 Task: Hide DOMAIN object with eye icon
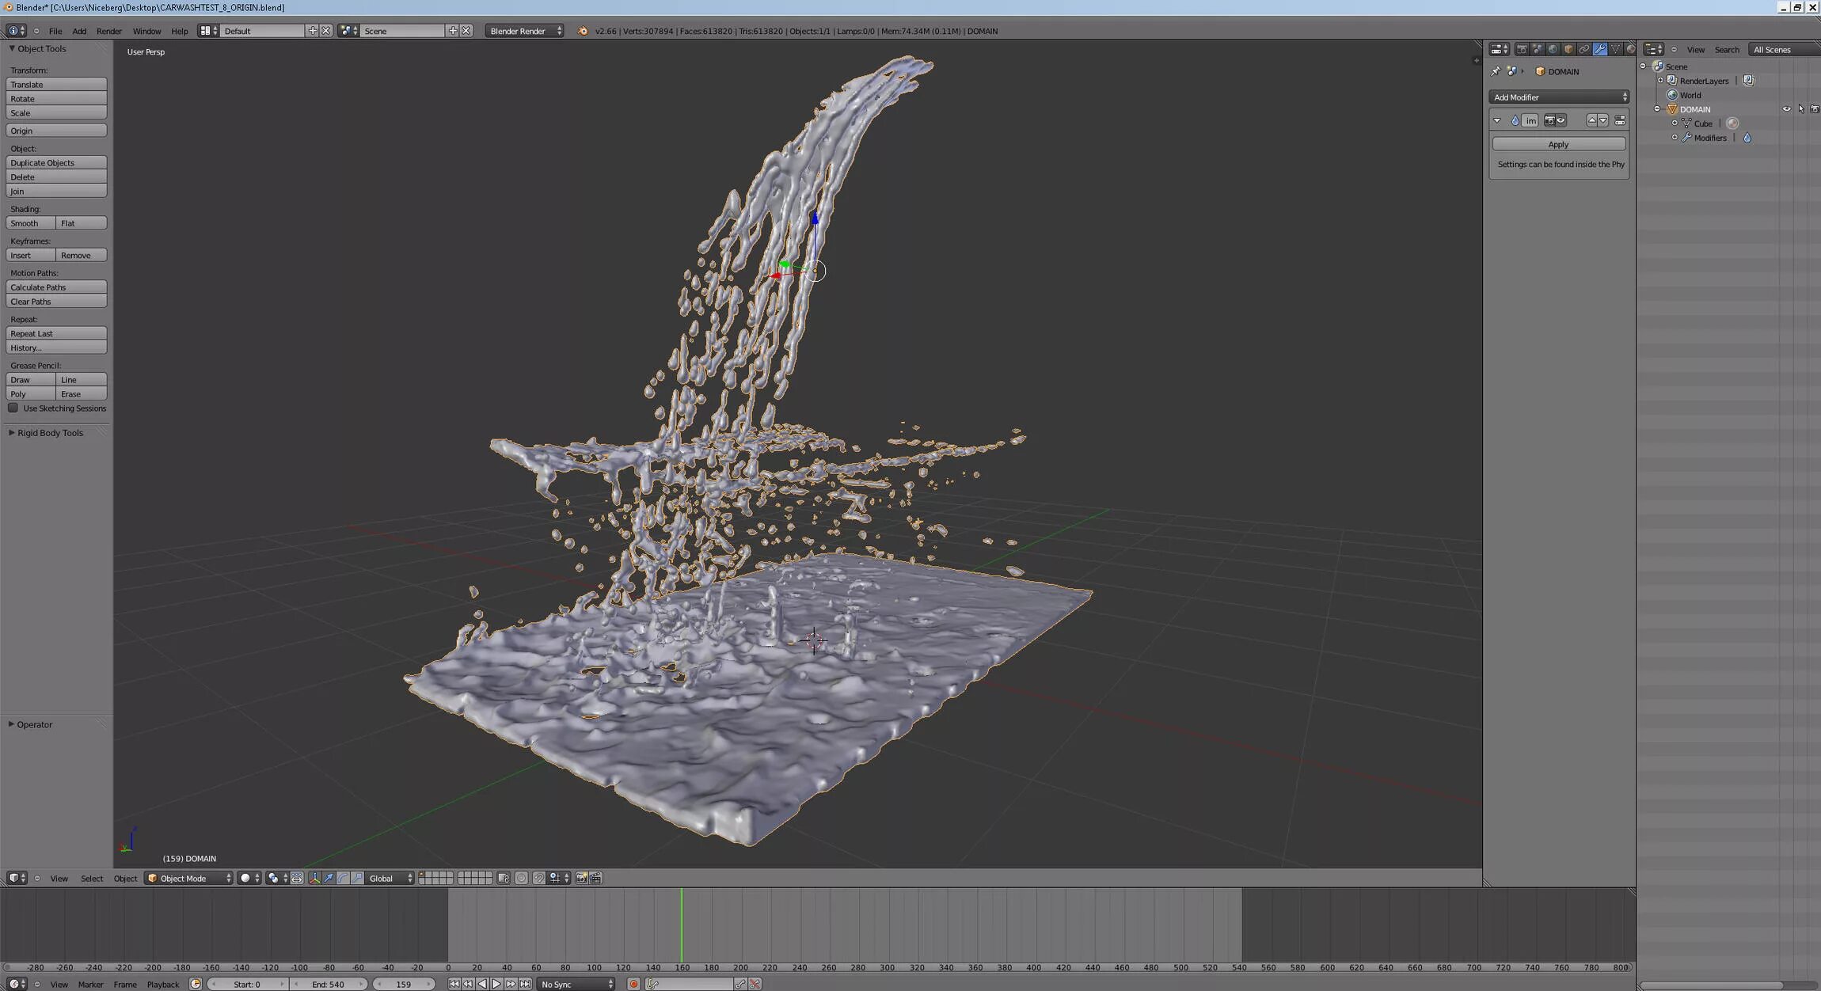[1786, 109]
